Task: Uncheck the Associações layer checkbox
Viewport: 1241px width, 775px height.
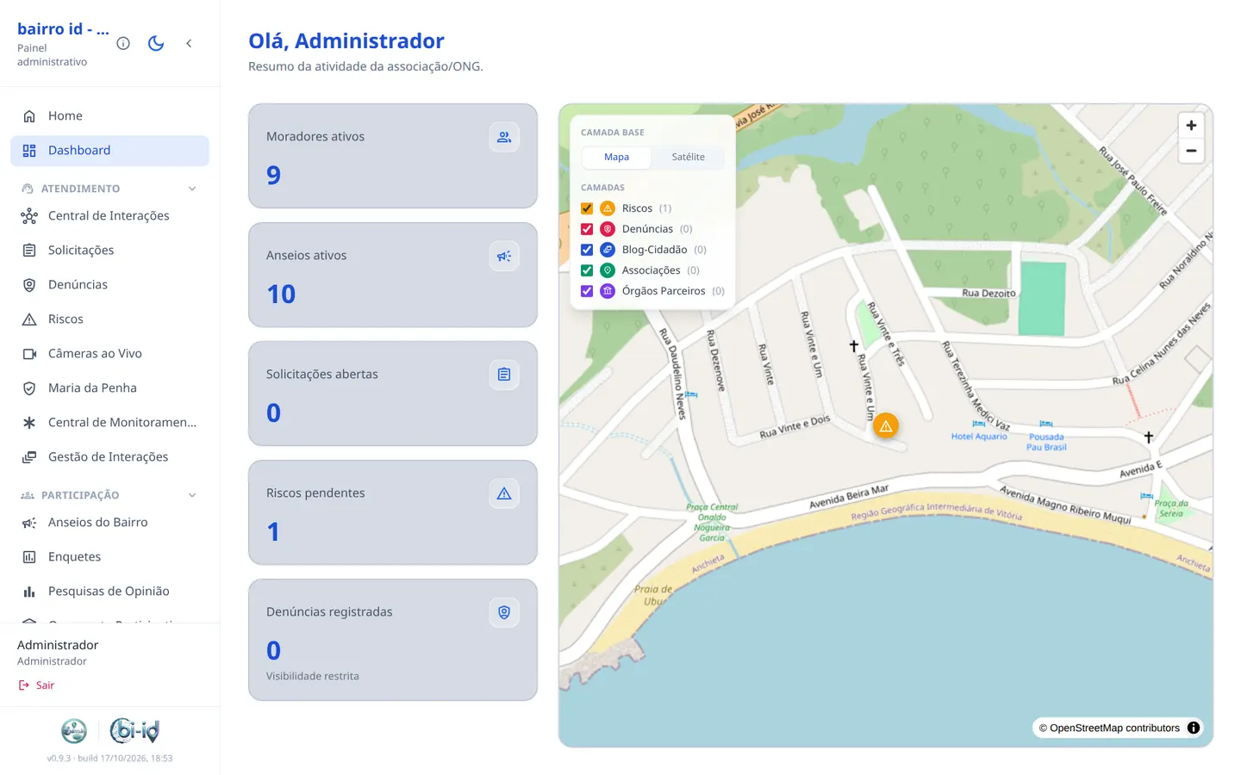Action: coord(587,270)
